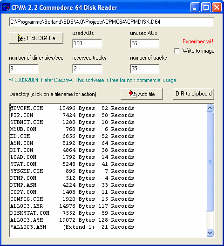Close the CP/M Disk Reader window

tap(217, 7)
